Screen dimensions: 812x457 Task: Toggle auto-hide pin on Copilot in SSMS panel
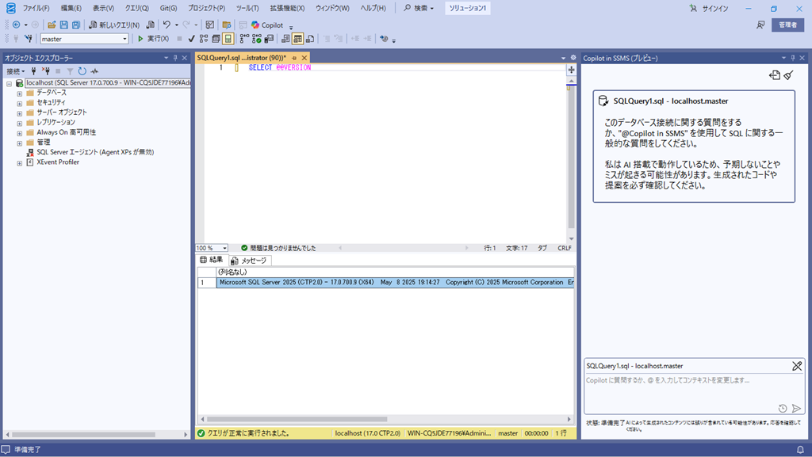click(793, 58)
